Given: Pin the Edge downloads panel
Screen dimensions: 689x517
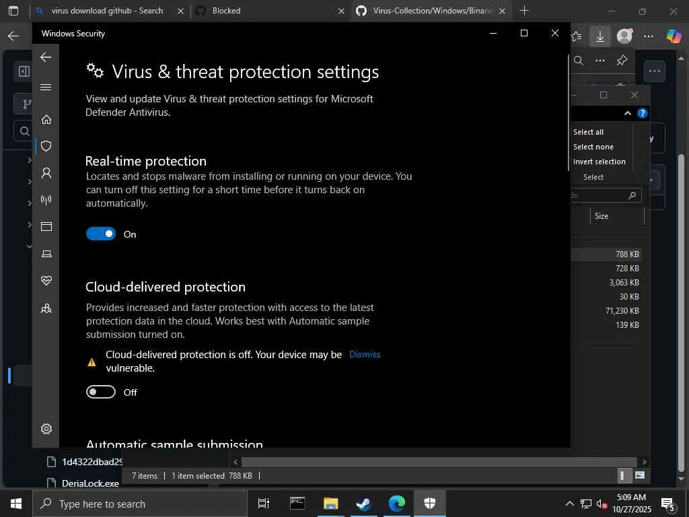Looking at the screenshot, I should [622, 61].
